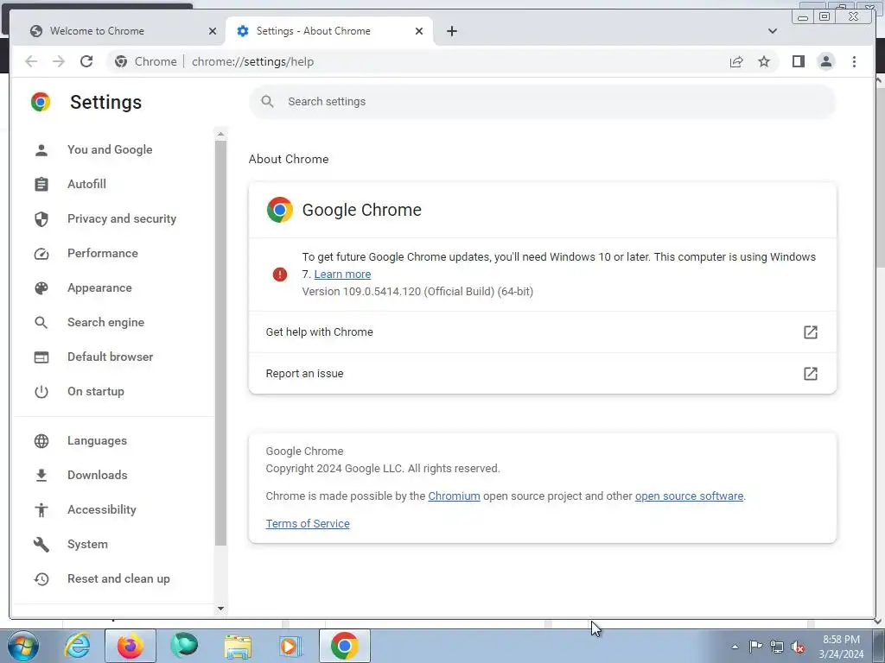Open Appearance settings
Screen dimensions: 885x663
tap(99, 287)
